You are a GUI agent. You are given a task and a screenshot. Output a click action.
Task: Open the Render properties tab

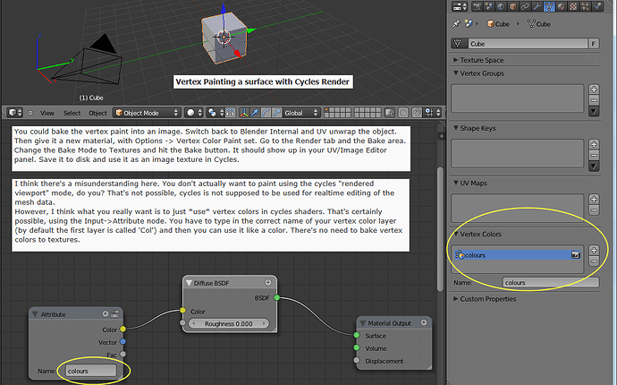[x=477, y=6]
